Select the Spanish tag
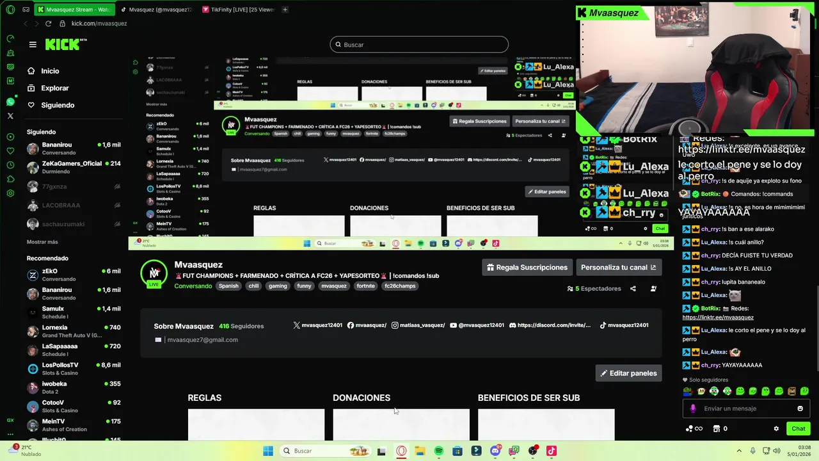Viewport: 819px width, 461px height. click(228, 286)
